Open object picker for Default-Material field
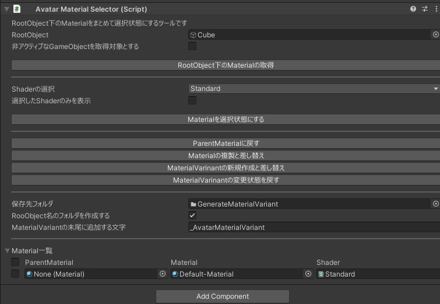 tap(308, 274)
